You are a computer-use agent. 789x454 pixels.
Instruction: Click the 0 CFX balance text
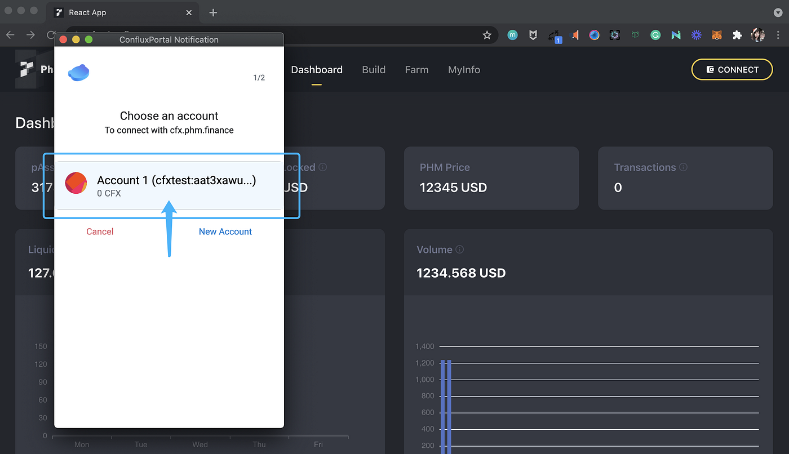[x=109, y=193]
